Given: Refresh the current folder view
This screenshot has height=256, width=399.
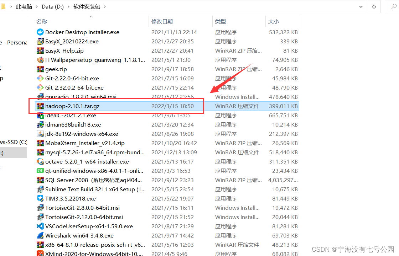Looking at the screenshot, I should 374,7.
